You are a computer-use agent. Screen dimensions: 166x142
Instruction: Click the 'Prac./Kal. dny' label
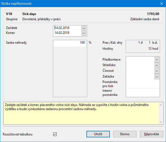tap(112, 43)
